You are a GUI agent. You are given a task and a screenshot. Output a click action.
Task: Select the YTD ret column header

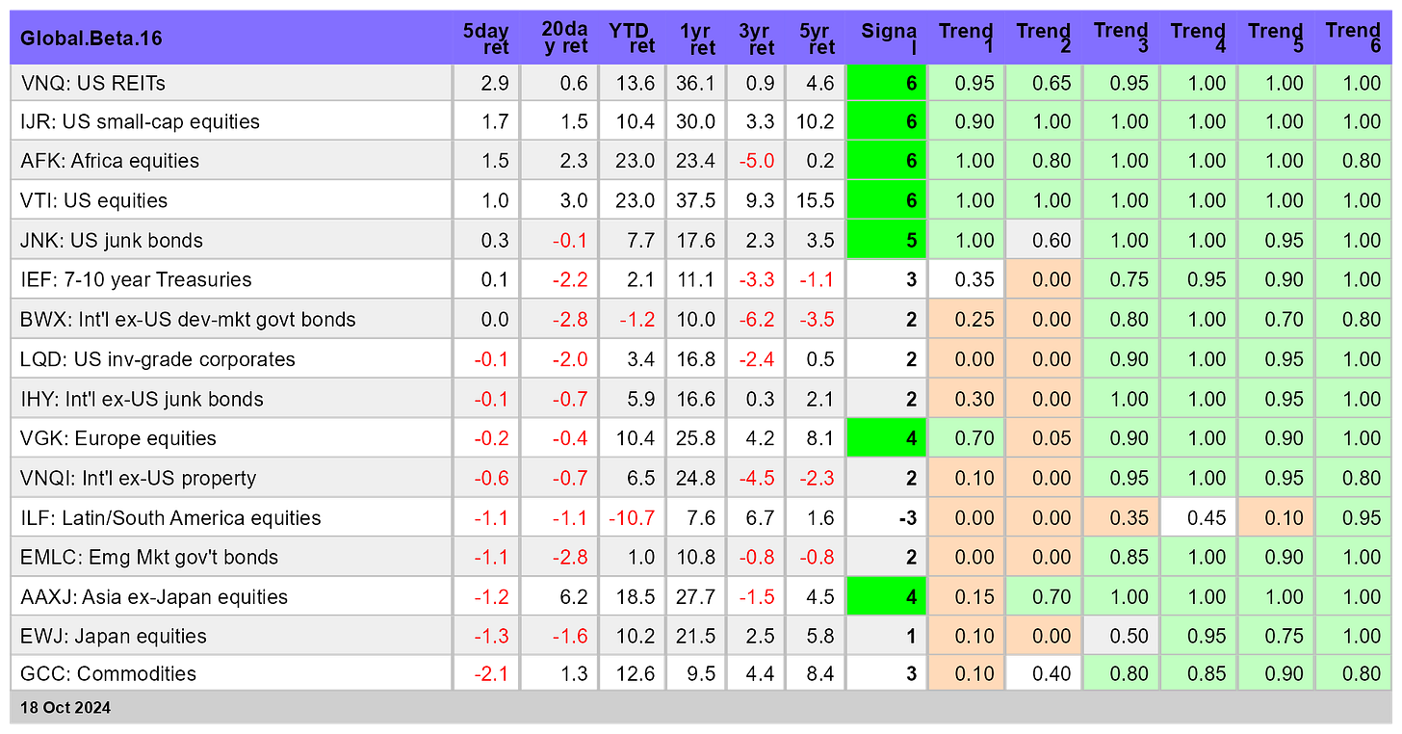pyautogui.click(x=632, y=39)
